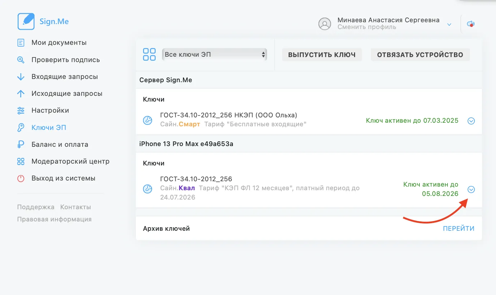Open the Поддержка link
496x295 pixels.
[36, 207]
